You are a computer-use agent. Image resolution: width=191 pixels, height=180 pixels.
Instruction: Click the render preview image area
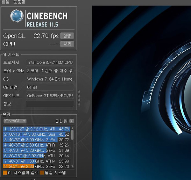click(141, 93)
